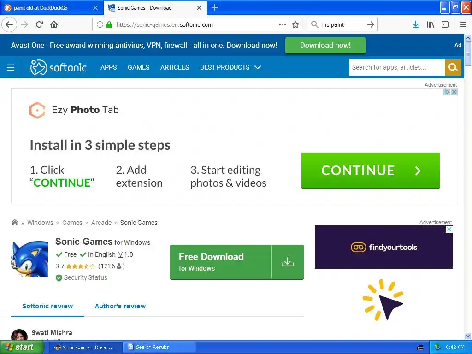The image size is (472, 354).
Task: Click the Sonic Games app thumbnail
Action: [29, 258]
